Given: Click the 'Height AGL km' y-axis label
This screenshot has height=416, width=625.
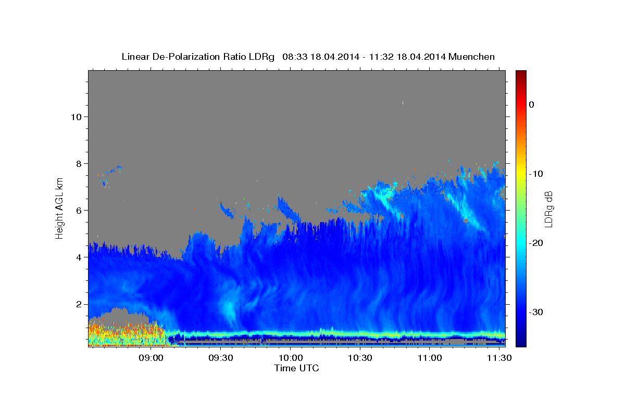Looking at the screenshot, I should point(59,208).
